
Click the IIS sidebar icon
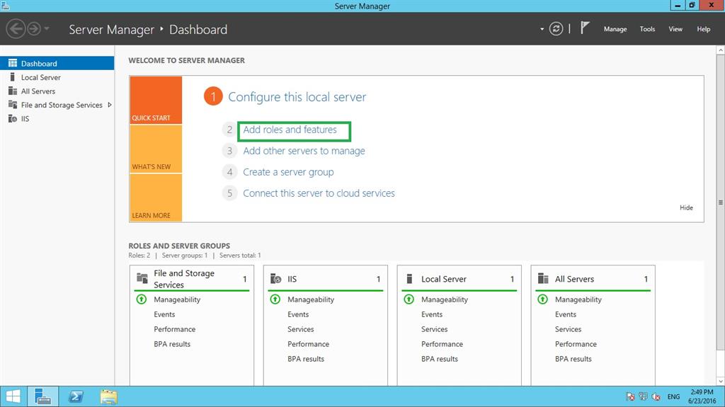click(13, 119)
